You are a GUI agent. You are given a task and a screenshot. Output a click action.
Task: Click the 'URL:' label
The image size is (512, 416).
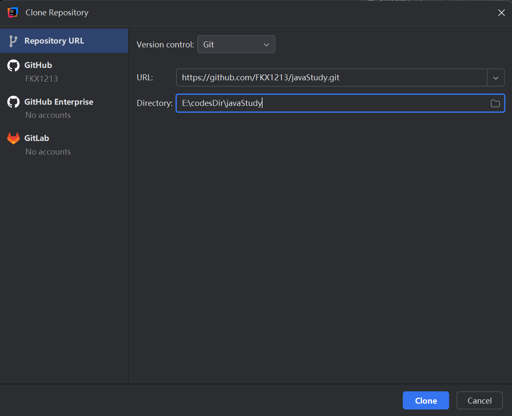click(x=145, y=78)
